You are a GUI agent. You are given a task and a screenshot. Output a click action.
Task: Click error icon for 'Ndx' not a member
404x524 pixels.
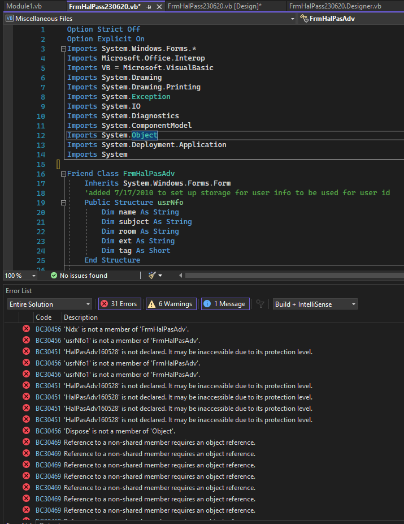click(x=26, y=329)
